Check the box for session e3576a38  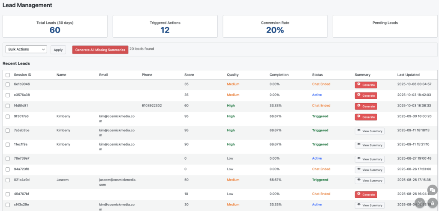click(8, 95)
